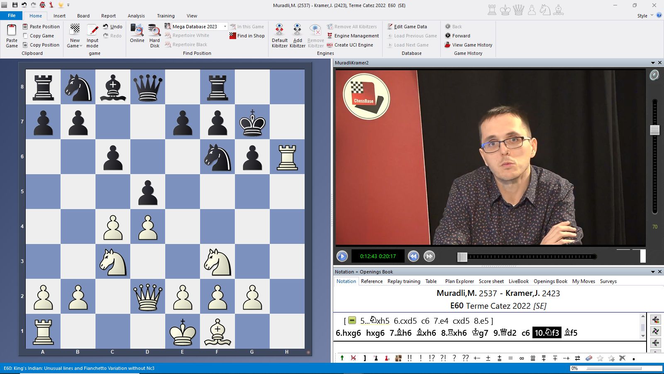Viewport: 664px width, 374px height.
Task: Switch to the LiveBook tab
Action: tap(518, 281)
